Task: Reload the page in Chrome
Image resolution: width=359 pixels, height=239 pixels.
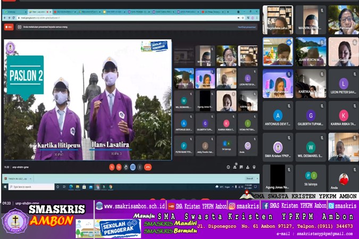Action: point(13,18)
